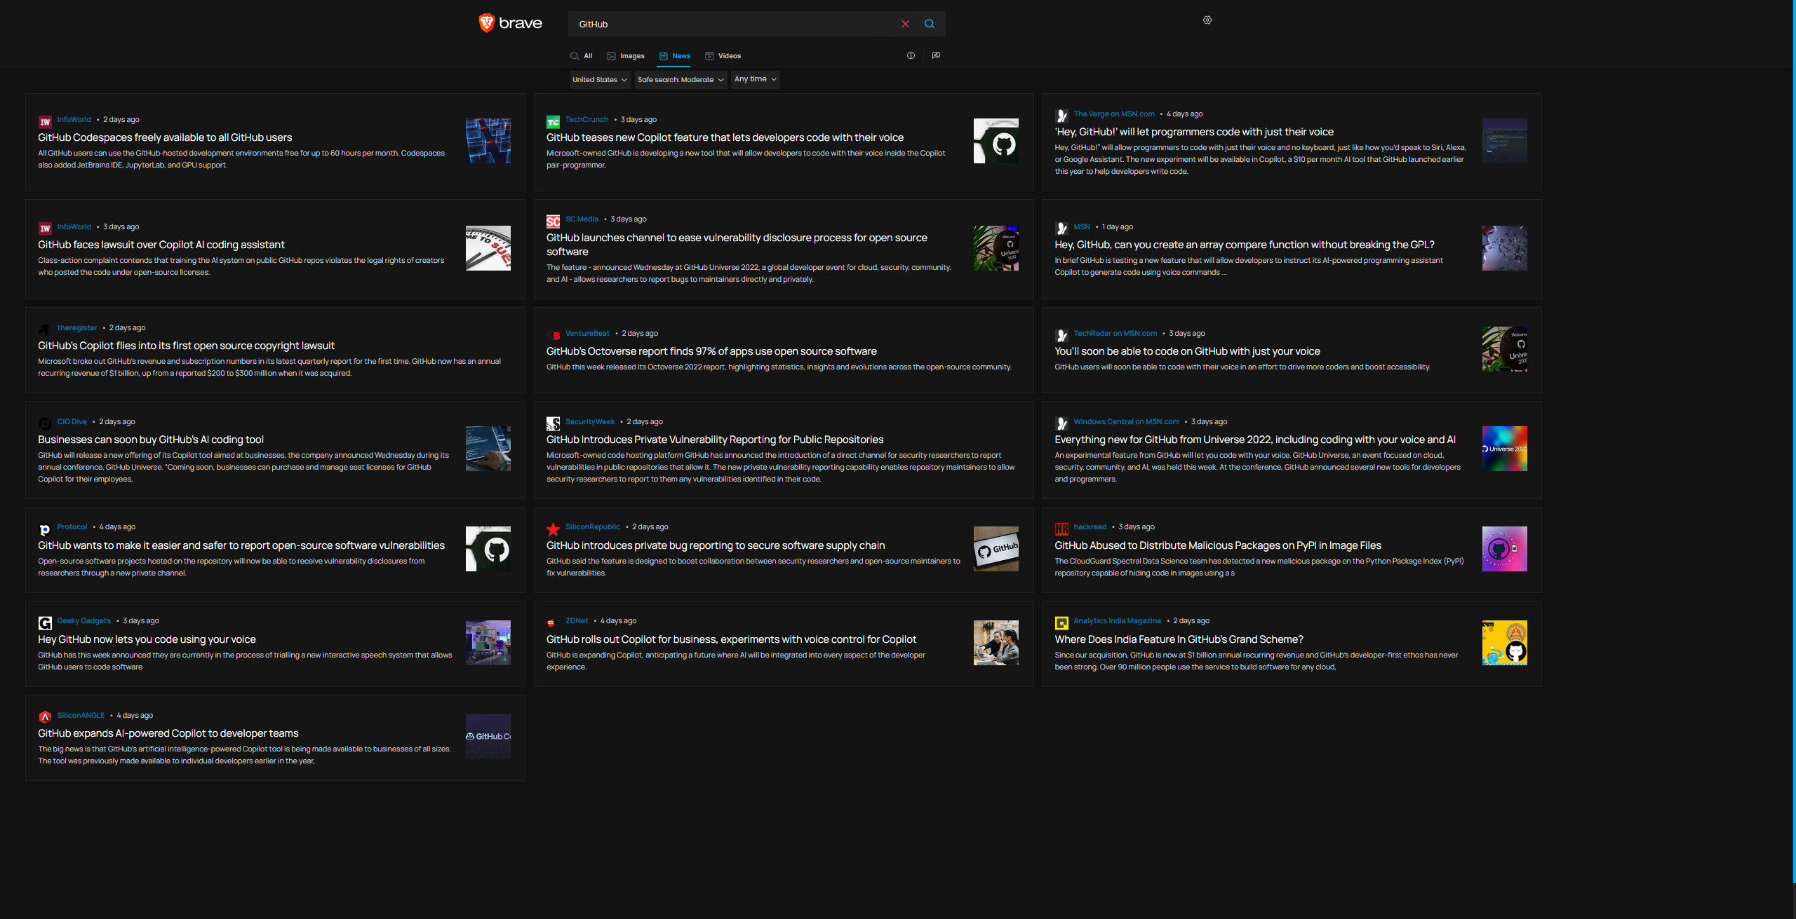The image size is (1796, 919).
Task: Open the Any time filter dropdown
Action: (x=755, y=79)
